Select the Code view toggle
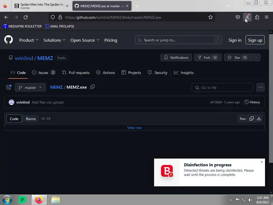273x205 pixels. coord(14,119)
